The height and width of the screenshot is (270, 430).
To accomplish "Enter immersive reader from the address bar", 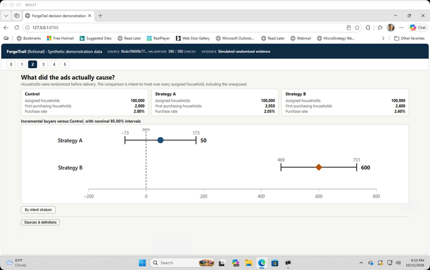I will (349, 28).
